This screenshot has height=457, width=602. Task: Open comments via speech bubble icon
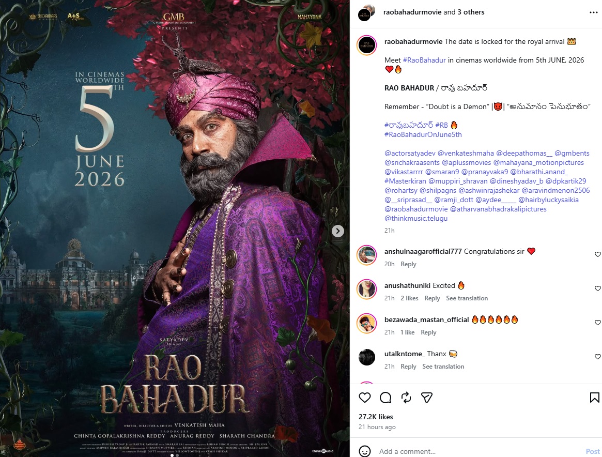(385, 398)
